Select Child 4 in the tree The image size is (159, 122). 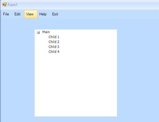tap(54, 52)
